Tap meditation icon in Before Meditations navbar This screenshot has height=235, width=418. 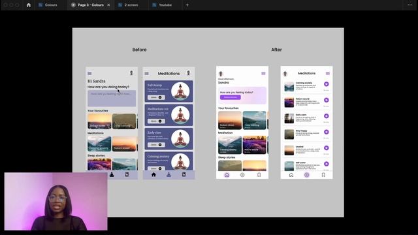pyautogui.click(x=169, y=174)
